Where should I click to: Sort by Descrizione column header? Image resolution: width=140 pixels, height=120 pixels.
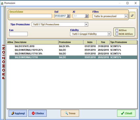tap(36, 42)
